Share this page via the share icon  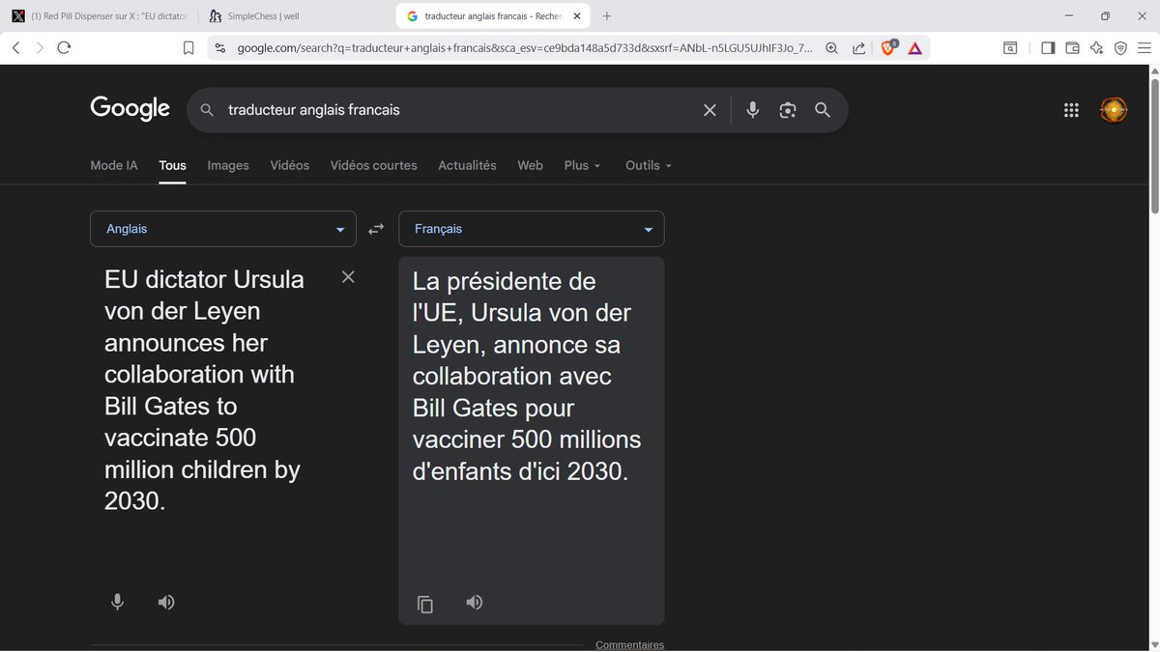[858, 47]
